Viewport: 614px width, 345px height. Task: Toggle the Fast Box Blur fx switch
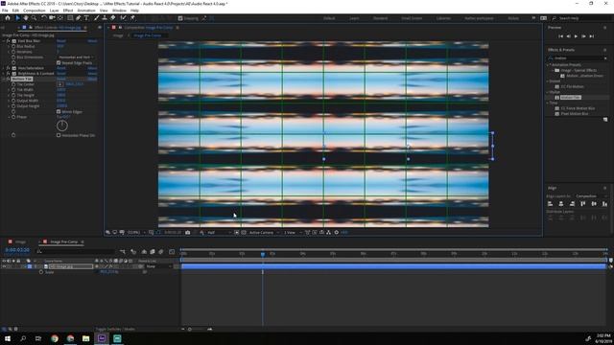[8, 40]
